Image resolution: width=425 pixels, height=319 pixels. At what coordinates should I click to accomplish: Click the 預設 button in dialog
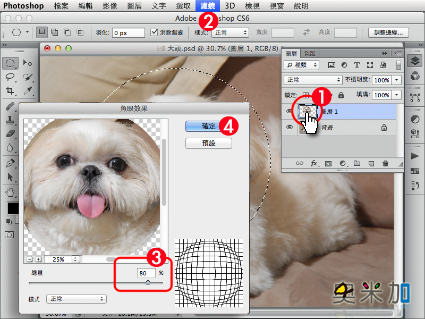click(208, 143)
